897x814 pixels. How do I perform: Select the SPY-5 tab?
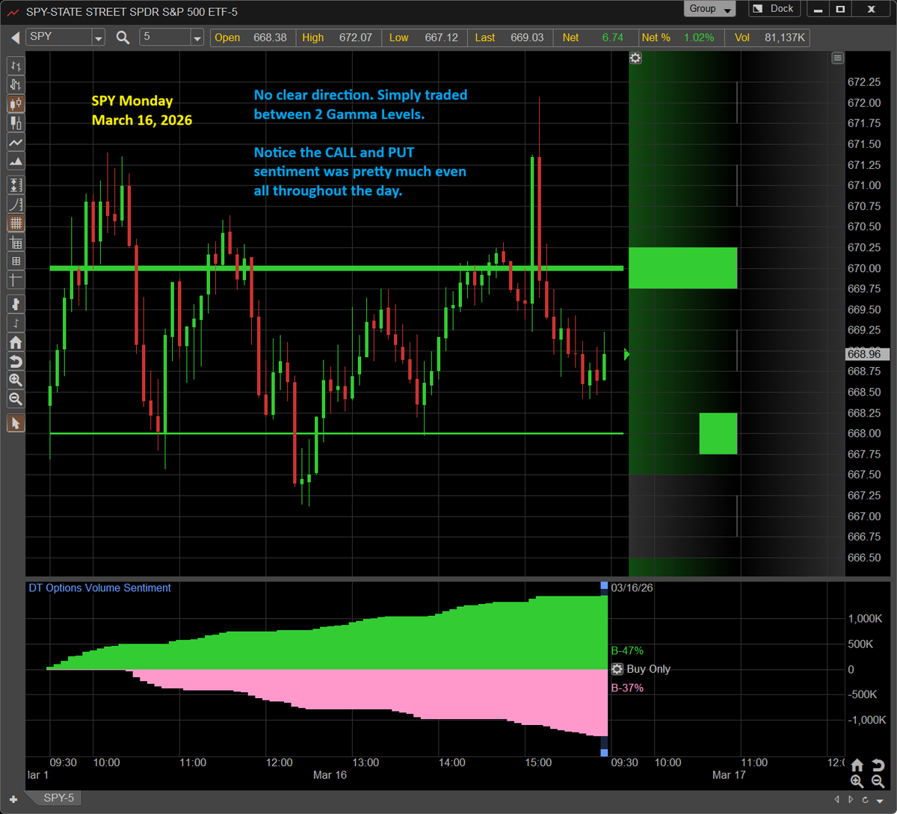pos(58,798)
